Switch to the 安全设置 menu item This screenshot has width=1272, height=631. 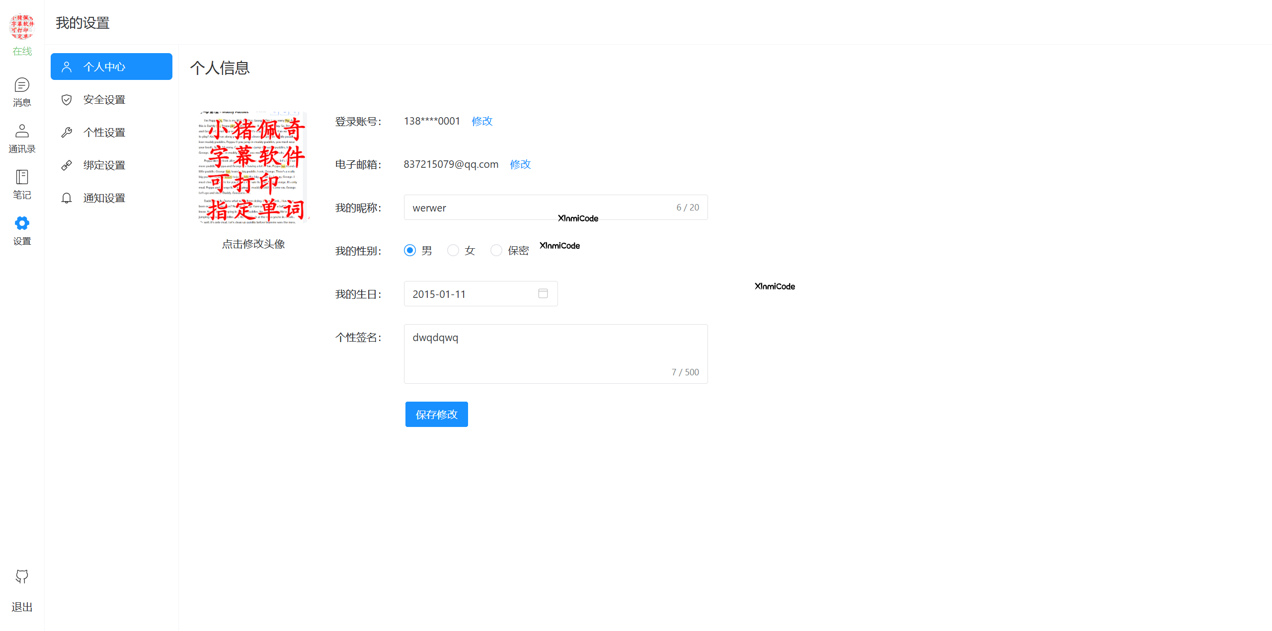point(104,99)
